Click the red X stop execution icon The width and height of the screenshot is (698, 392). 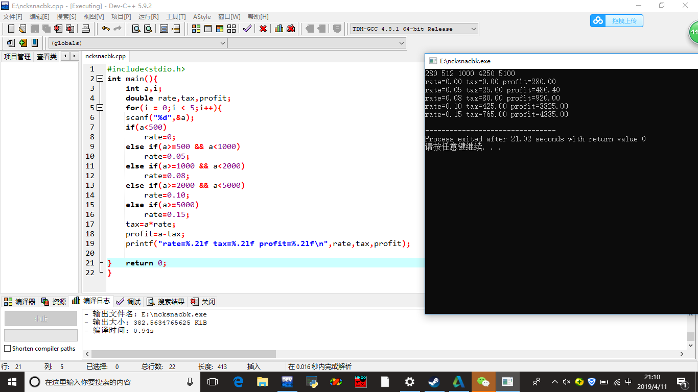pyautogui.click(x=263, y=29)
